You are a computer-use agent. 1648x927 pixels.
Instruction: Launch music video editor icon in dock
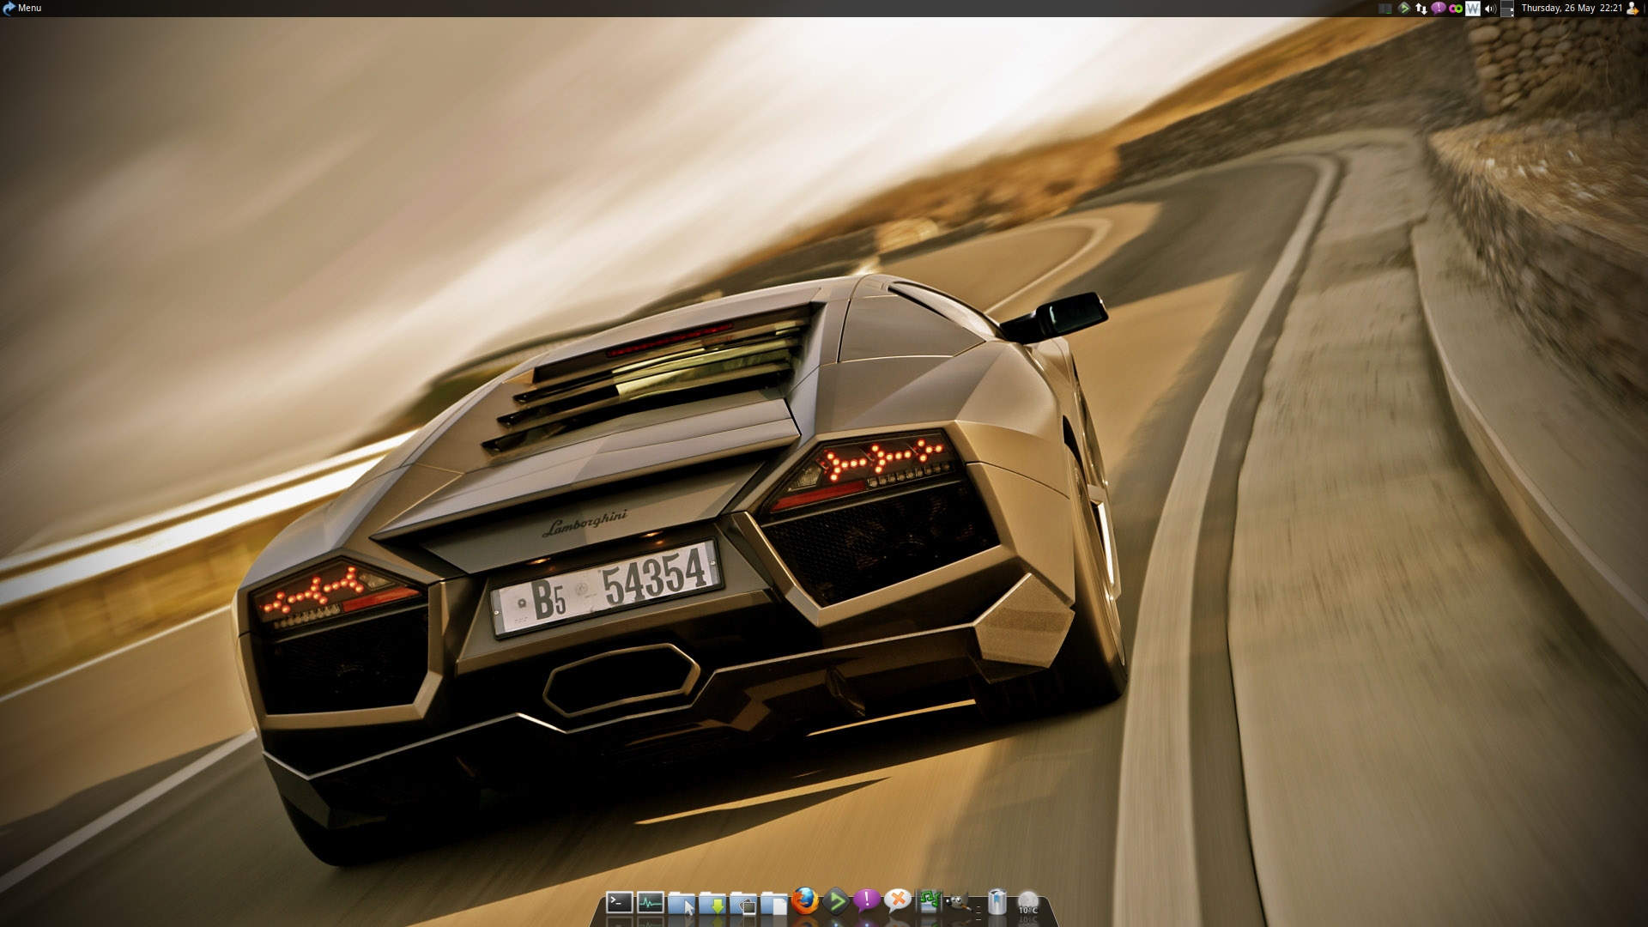(x=929, y=900)
